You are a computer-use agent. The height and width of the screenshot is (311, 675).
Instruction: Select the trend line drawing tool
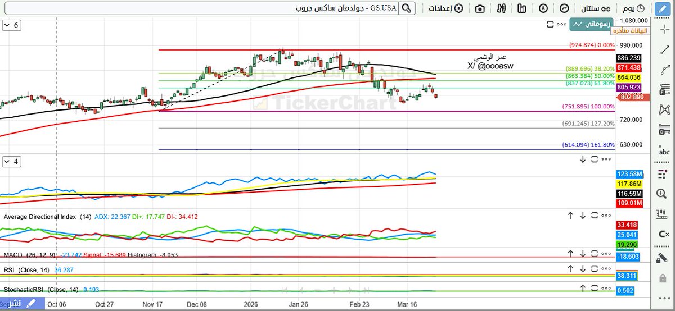664,49
